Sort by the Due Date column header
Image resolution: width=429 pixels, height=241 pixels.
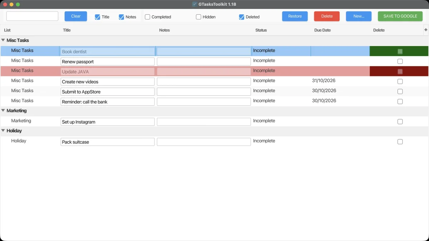tap(341, 30)
